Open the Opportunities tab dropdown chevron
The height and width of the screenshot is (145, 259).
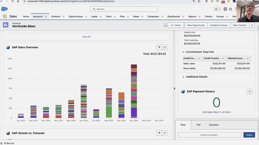tap(86, 17)
